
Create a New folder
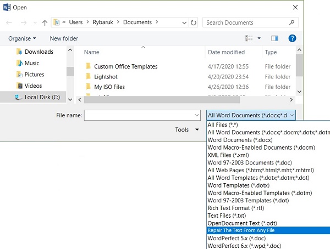tap(64, 38)
